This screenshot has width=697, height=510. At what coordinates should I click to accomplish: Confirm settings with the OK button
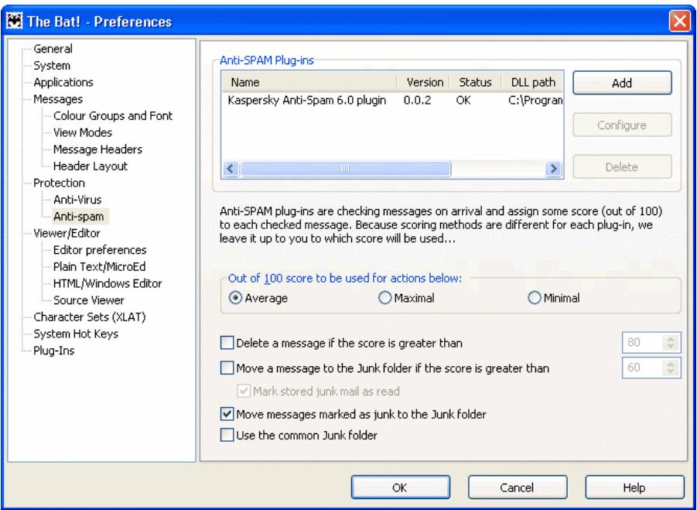pyautogui.click(x=401, y=488)
